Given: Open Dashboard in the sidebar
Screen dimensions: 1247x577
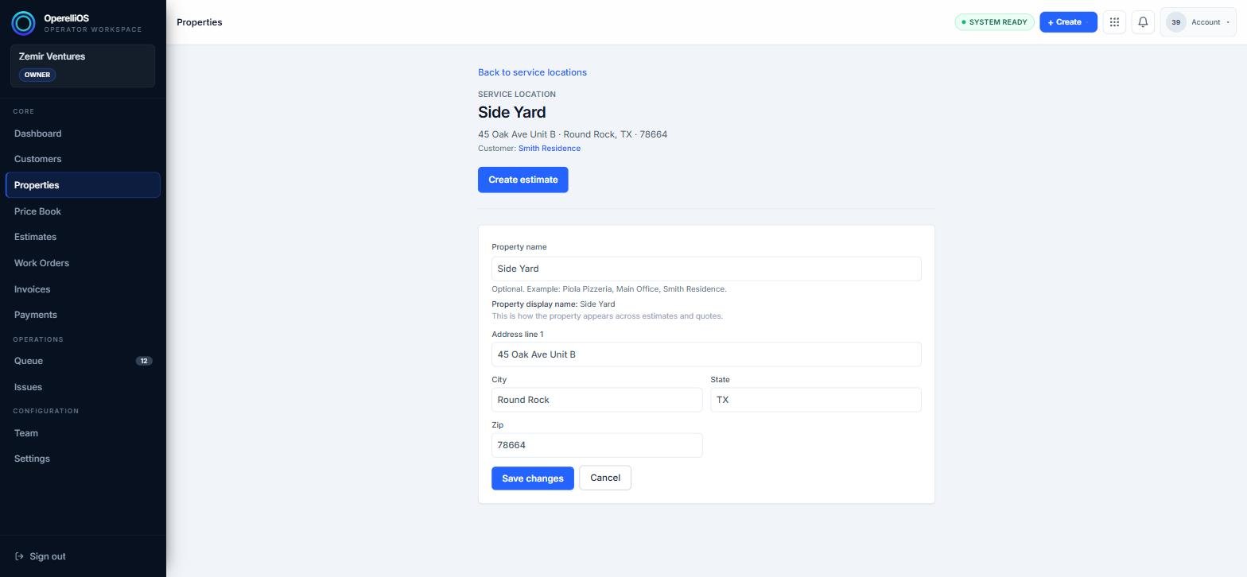Looking at the screenshot, I should click(x=83, y=134).
